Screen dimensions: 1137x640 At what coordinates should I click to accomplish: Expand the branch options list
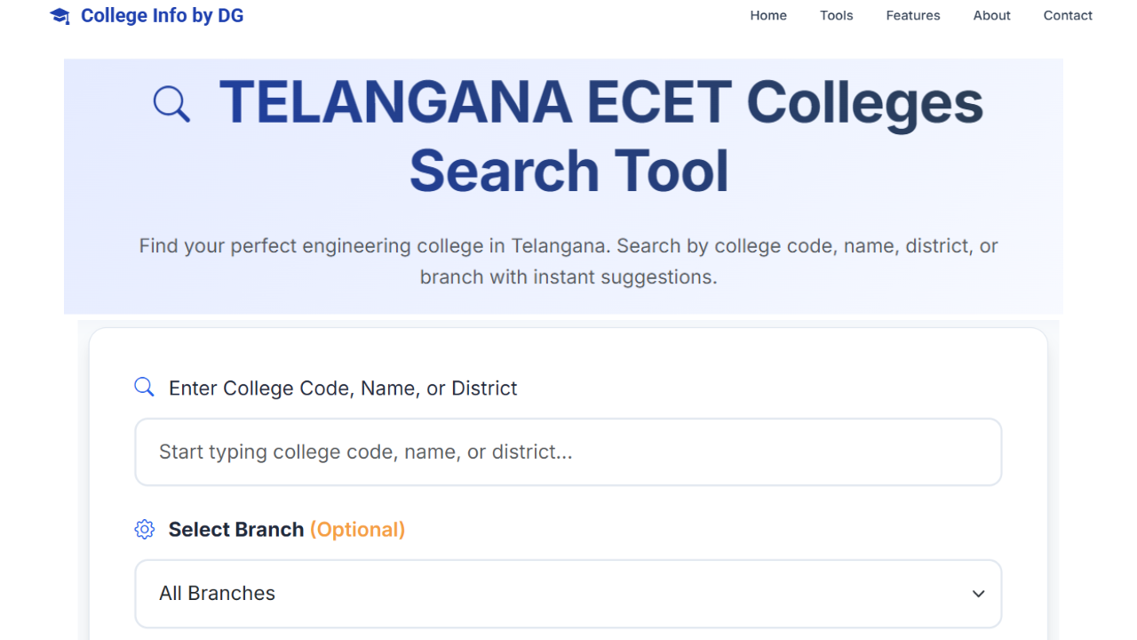(568, 593)
